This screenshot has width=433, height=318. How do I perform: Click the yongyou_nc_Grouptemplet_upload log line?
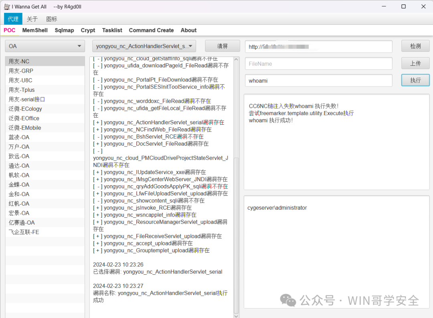pyautogui.click(x=151, y=251)
